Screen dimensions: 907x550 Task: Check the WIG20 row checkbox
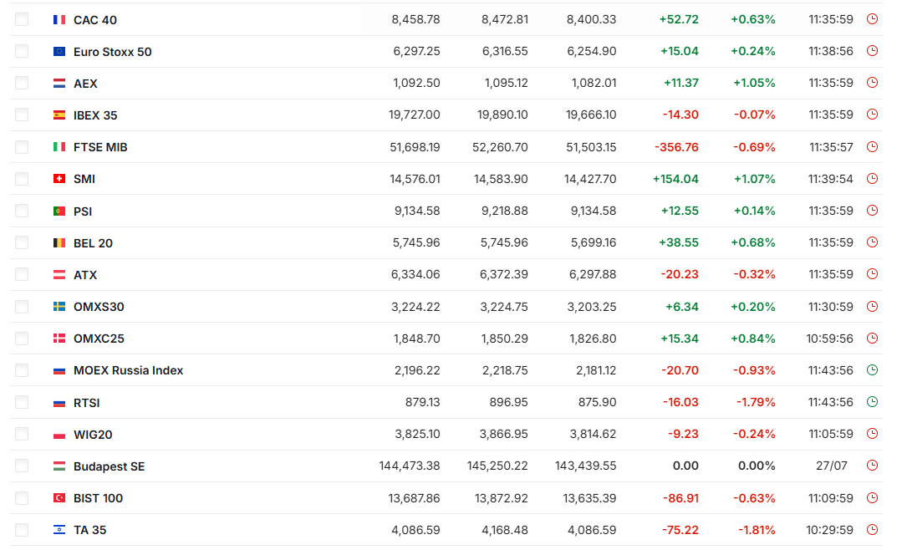[x=22, y=435]
